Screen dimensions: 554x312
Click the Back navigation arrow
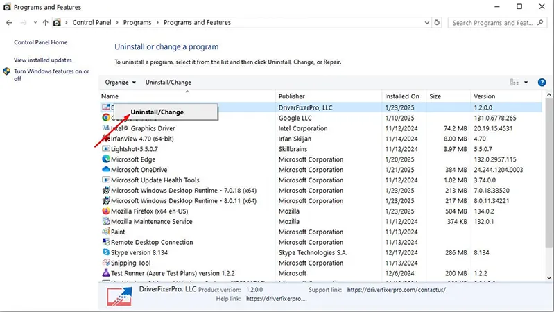point(9,23)
